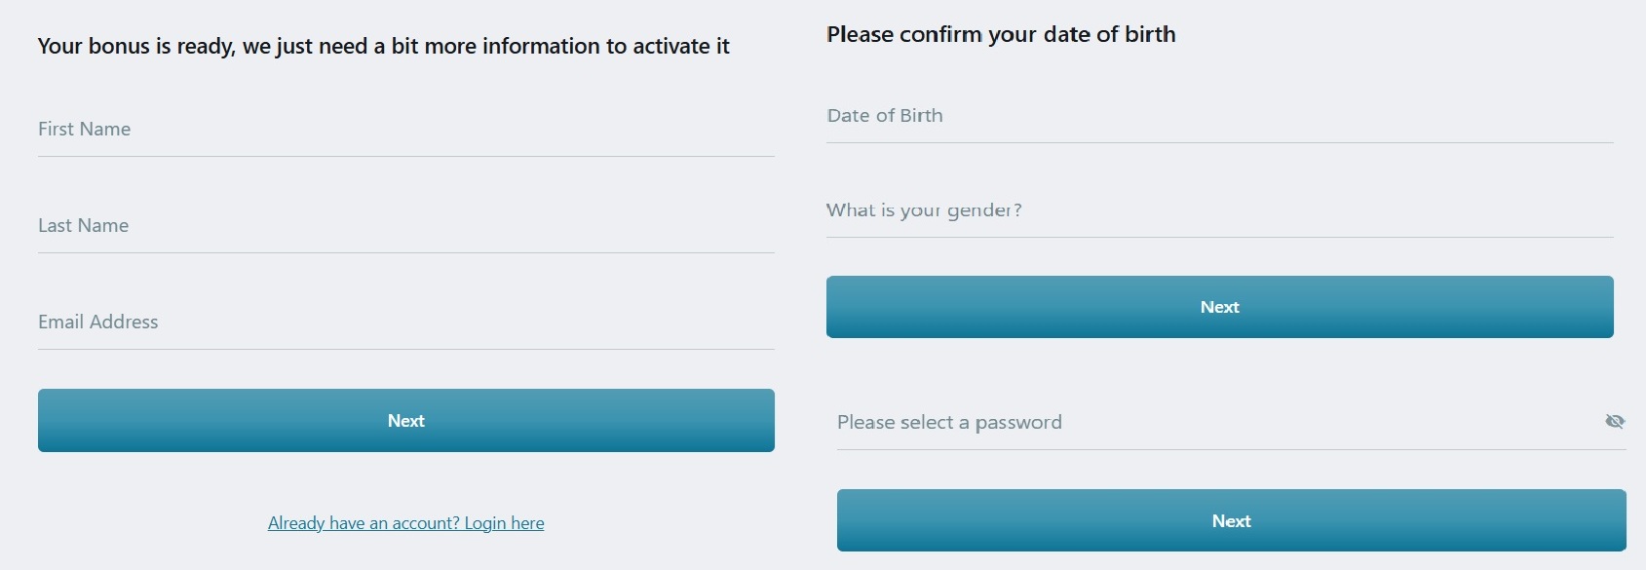Toggle password visibility with the eye icon
Screen dimensions: 1646x570
1615,421
